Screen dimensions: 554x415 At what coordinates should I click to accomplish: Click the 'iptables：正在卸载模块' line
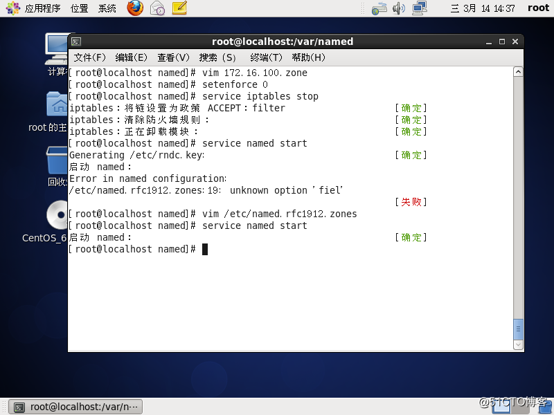pos(134,131)
